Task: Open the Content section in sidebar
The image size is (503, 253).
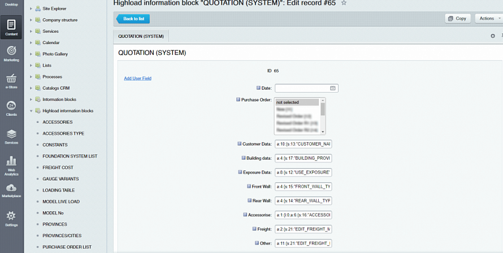Action: coord(11,27)
